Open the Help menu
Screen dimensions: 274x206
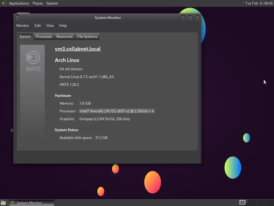[x=63, y=25]
